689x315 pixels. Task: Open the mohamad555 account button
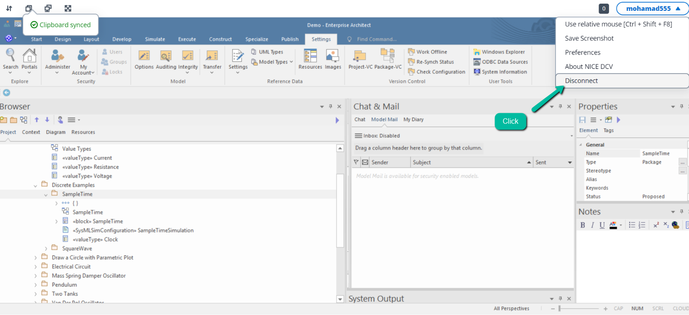tap(652, 8)
